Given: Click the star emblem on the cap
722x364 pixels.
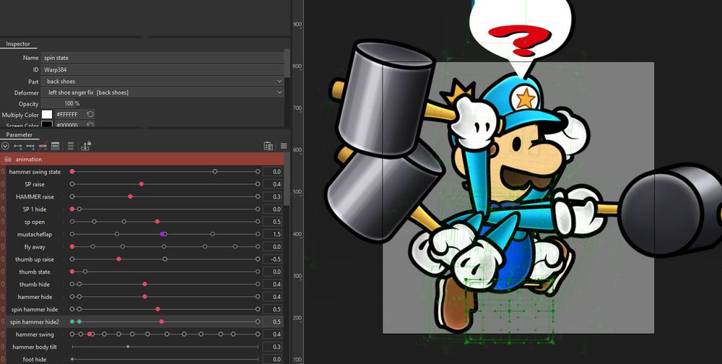Looking at the screenshot, I should pos(526,100).
